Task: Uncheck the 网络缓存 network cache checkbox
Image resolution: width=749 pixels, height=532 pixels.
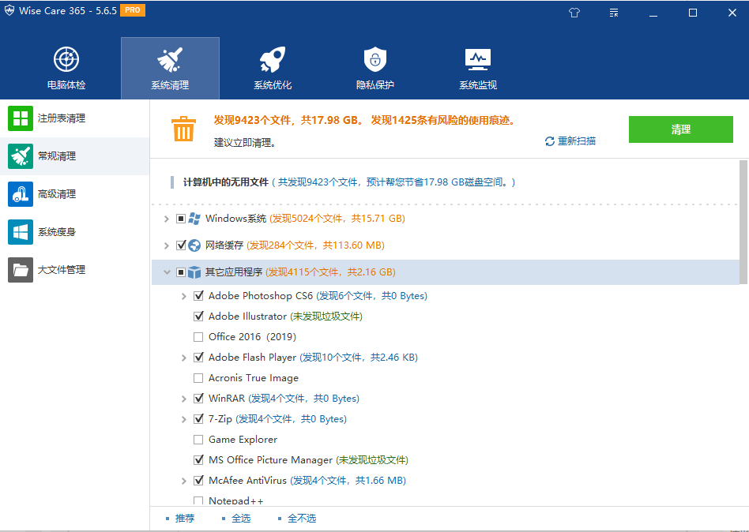Action: click(181, 245)
